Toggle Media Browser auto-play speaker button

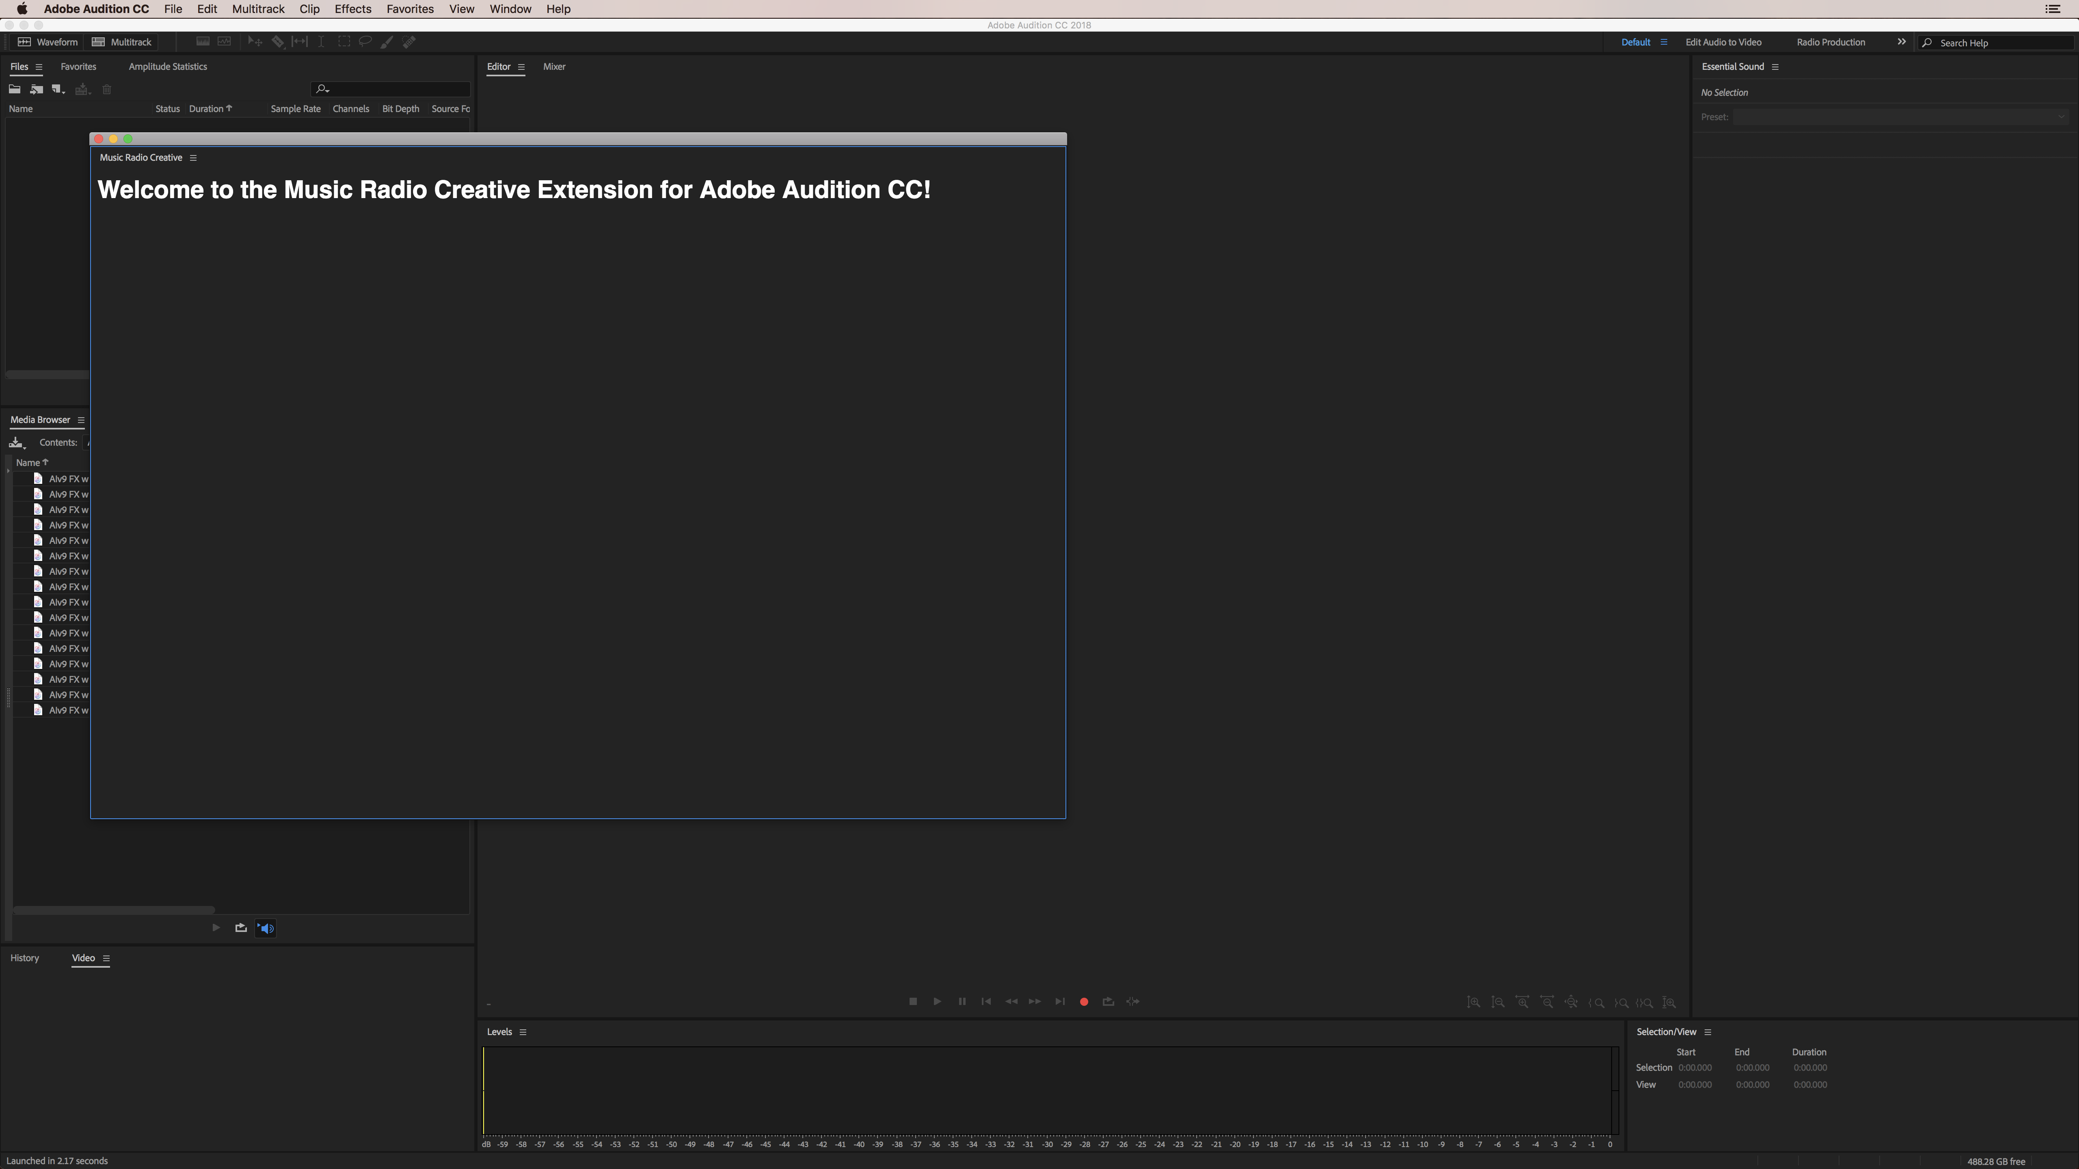266,928
